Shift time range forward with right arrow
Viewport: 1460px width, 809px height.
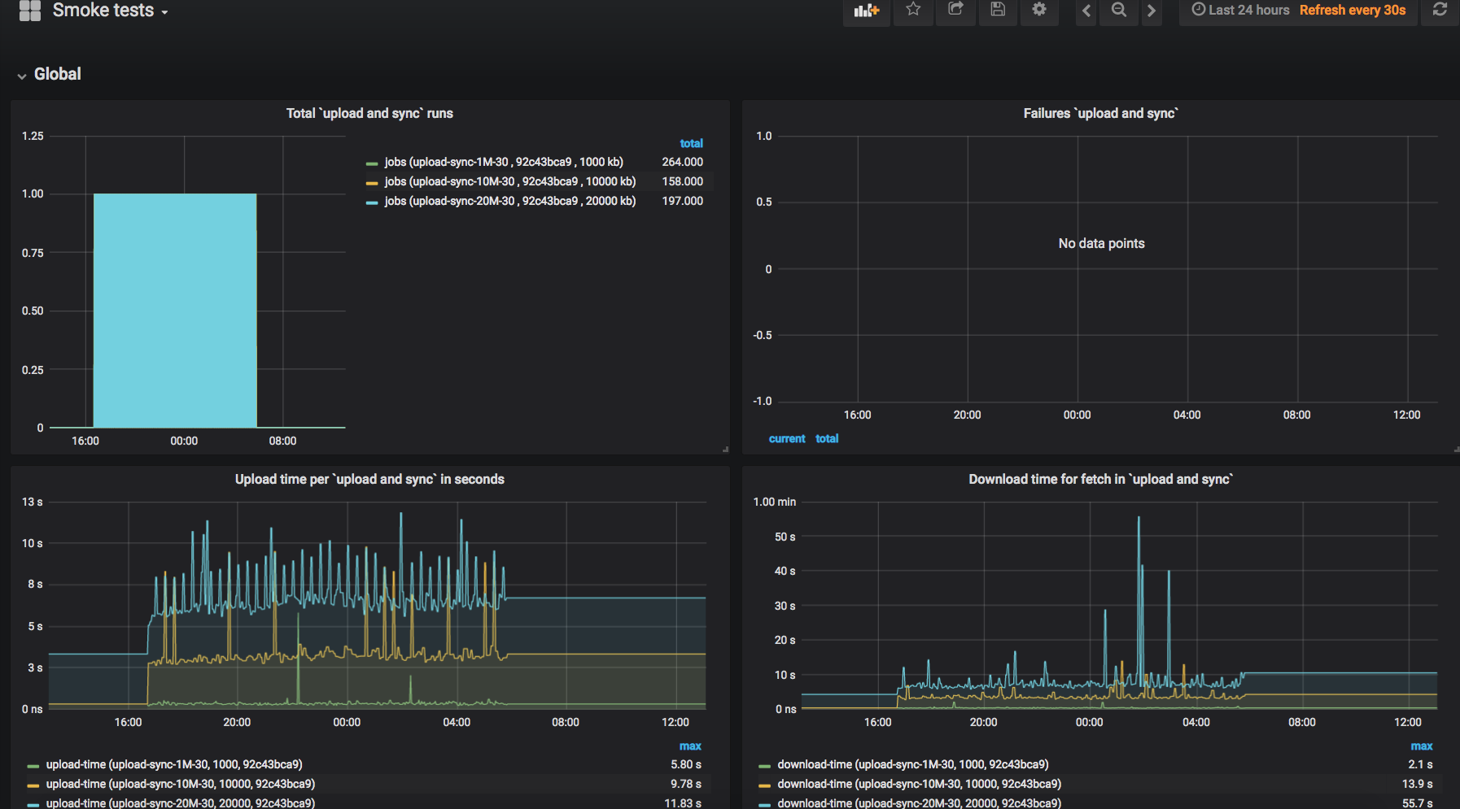pyautogui.click(x=1152, y=11)
